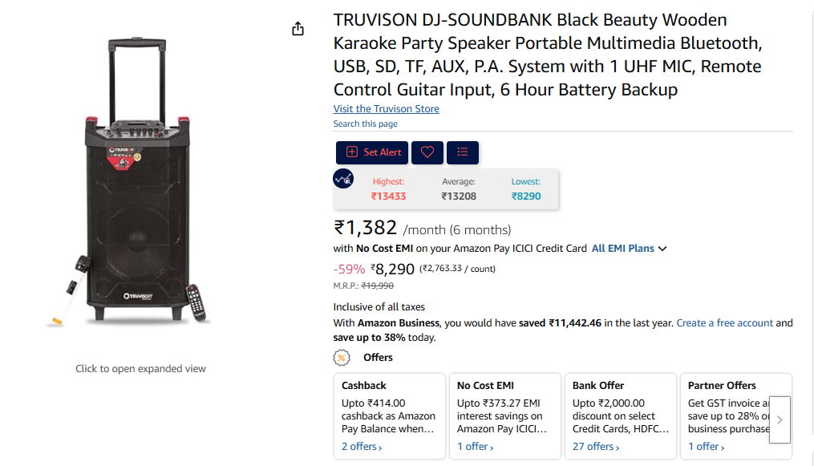Viewport: 814px width, 466px height.
Task: Click the plus icon in Set Alert
Action: (x=352, y=152)
